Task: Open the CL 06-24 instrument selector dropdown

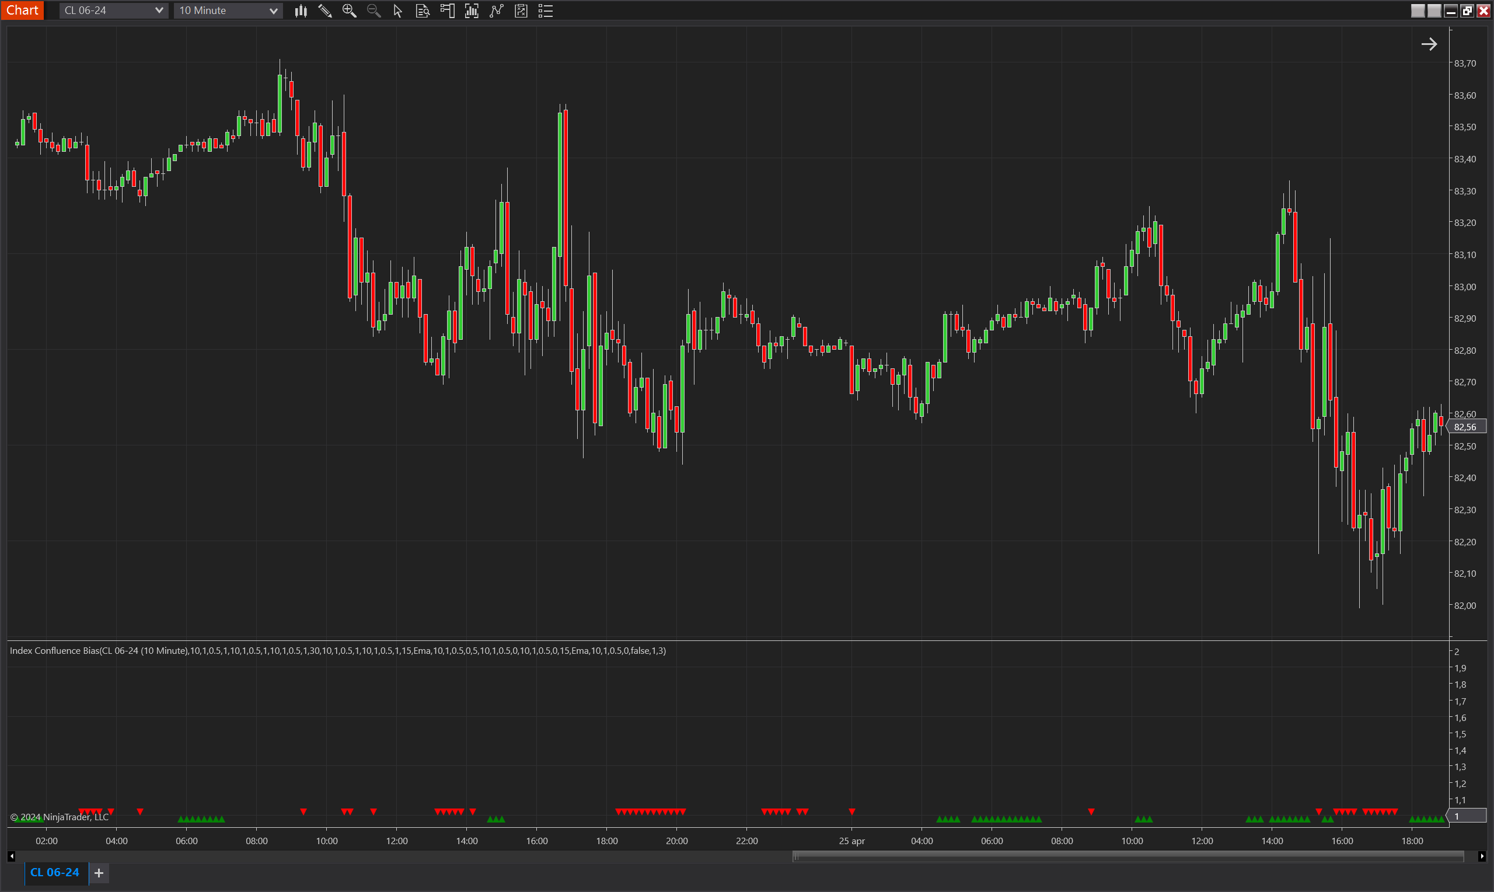Action: 113,11
